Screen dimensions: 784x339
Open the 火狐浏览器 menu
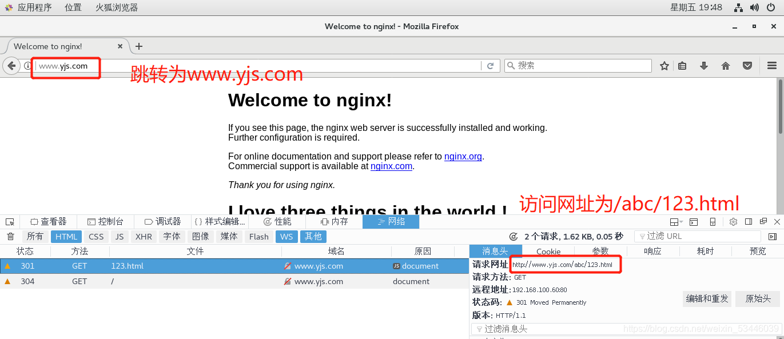(117, 7)
